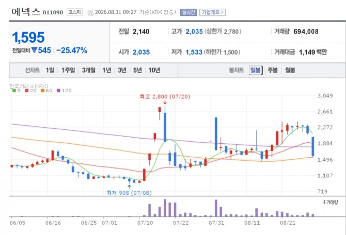346x235 pixels.
Task: Click the red high-price arrow marker
Action: pyautogui.click(x=165, y=102)
